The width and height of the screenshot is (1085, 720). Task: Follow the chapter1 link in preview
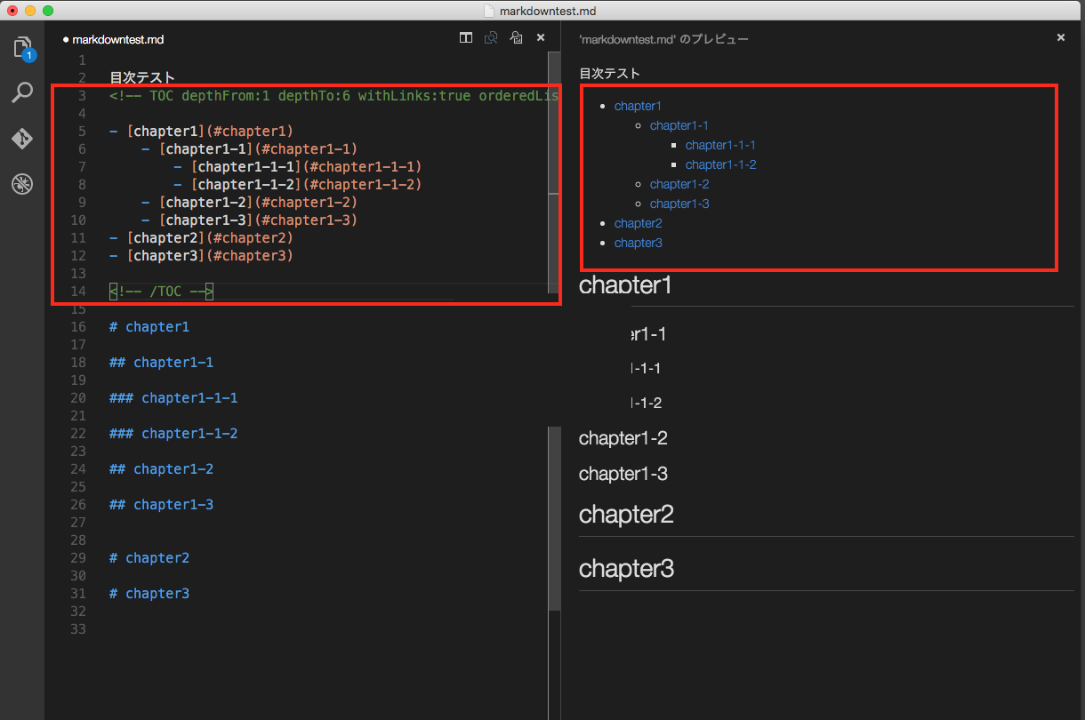pos(638,105)
